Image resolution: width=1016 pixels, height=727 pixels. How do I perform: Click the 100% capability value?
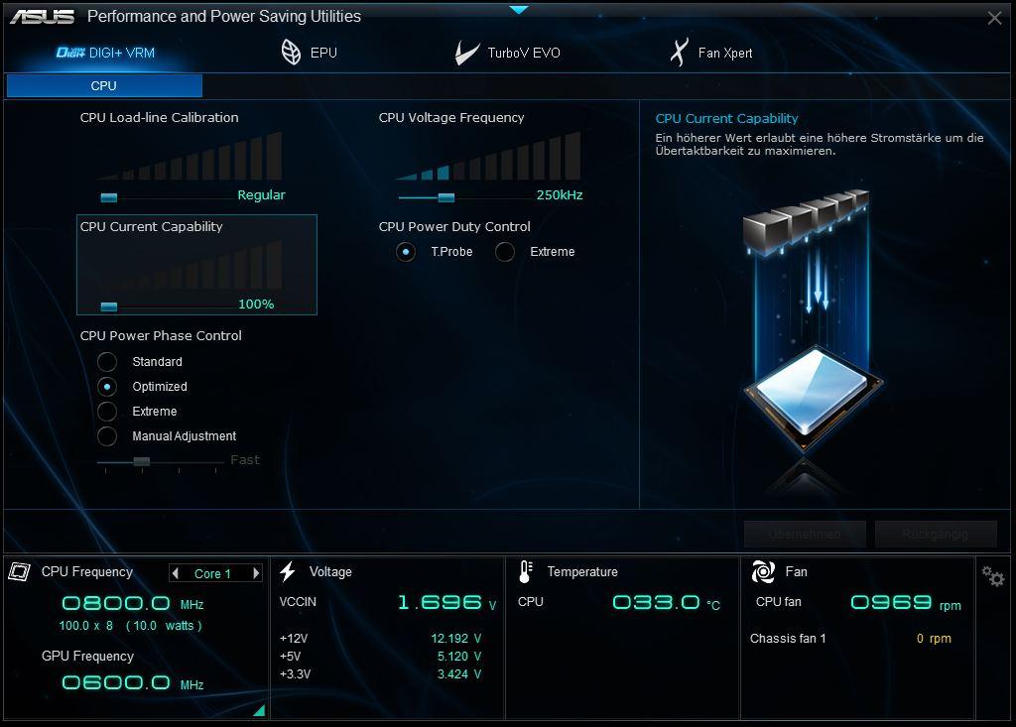point(256,303)
